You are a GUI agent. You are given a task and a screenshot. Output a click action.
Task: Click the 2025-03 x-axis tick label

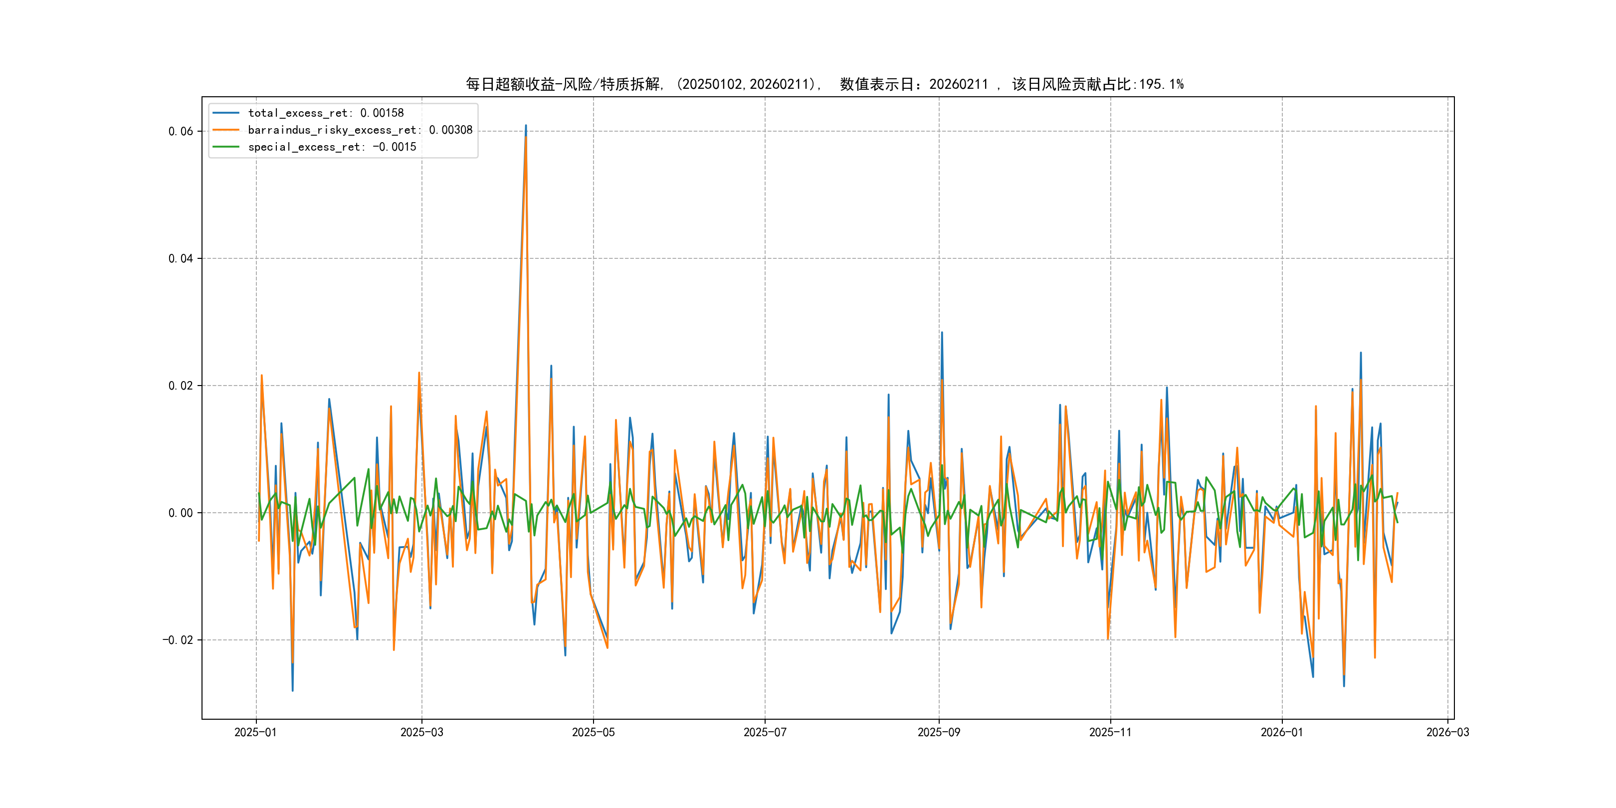[421, 733]
